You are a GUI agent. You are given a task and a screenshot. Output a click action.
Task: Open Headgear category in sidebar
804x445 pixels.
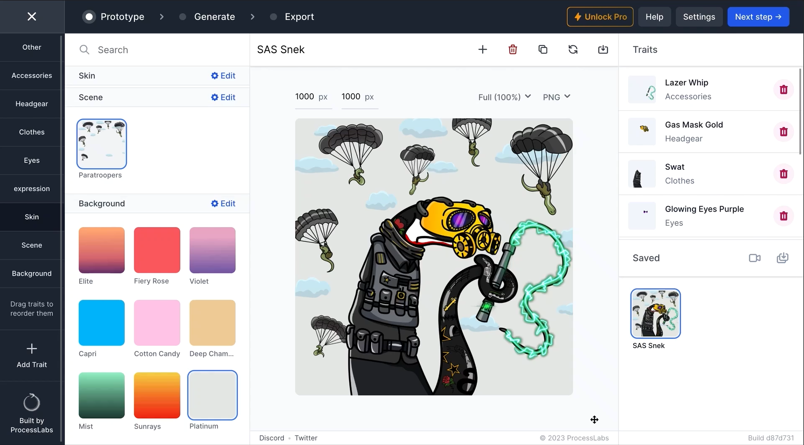coord(32,104)
